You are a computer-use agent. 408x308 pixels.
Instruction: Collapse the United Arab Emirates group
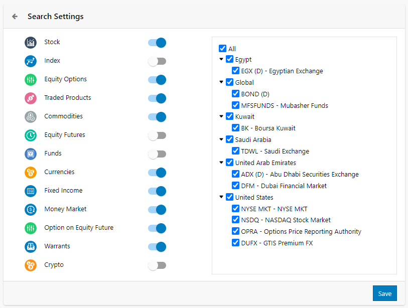point(221,163)
